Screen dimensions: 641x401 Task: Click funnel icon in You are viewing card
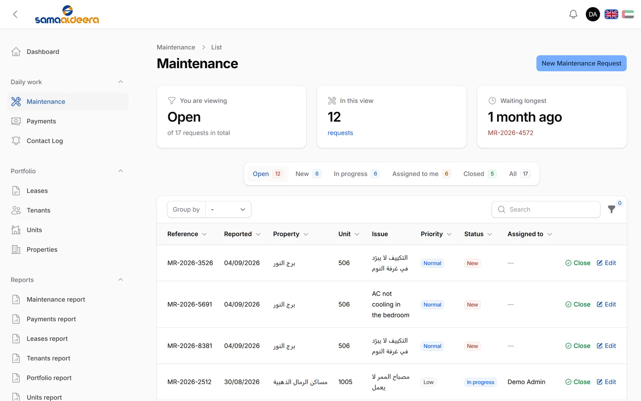pos(171,101)
